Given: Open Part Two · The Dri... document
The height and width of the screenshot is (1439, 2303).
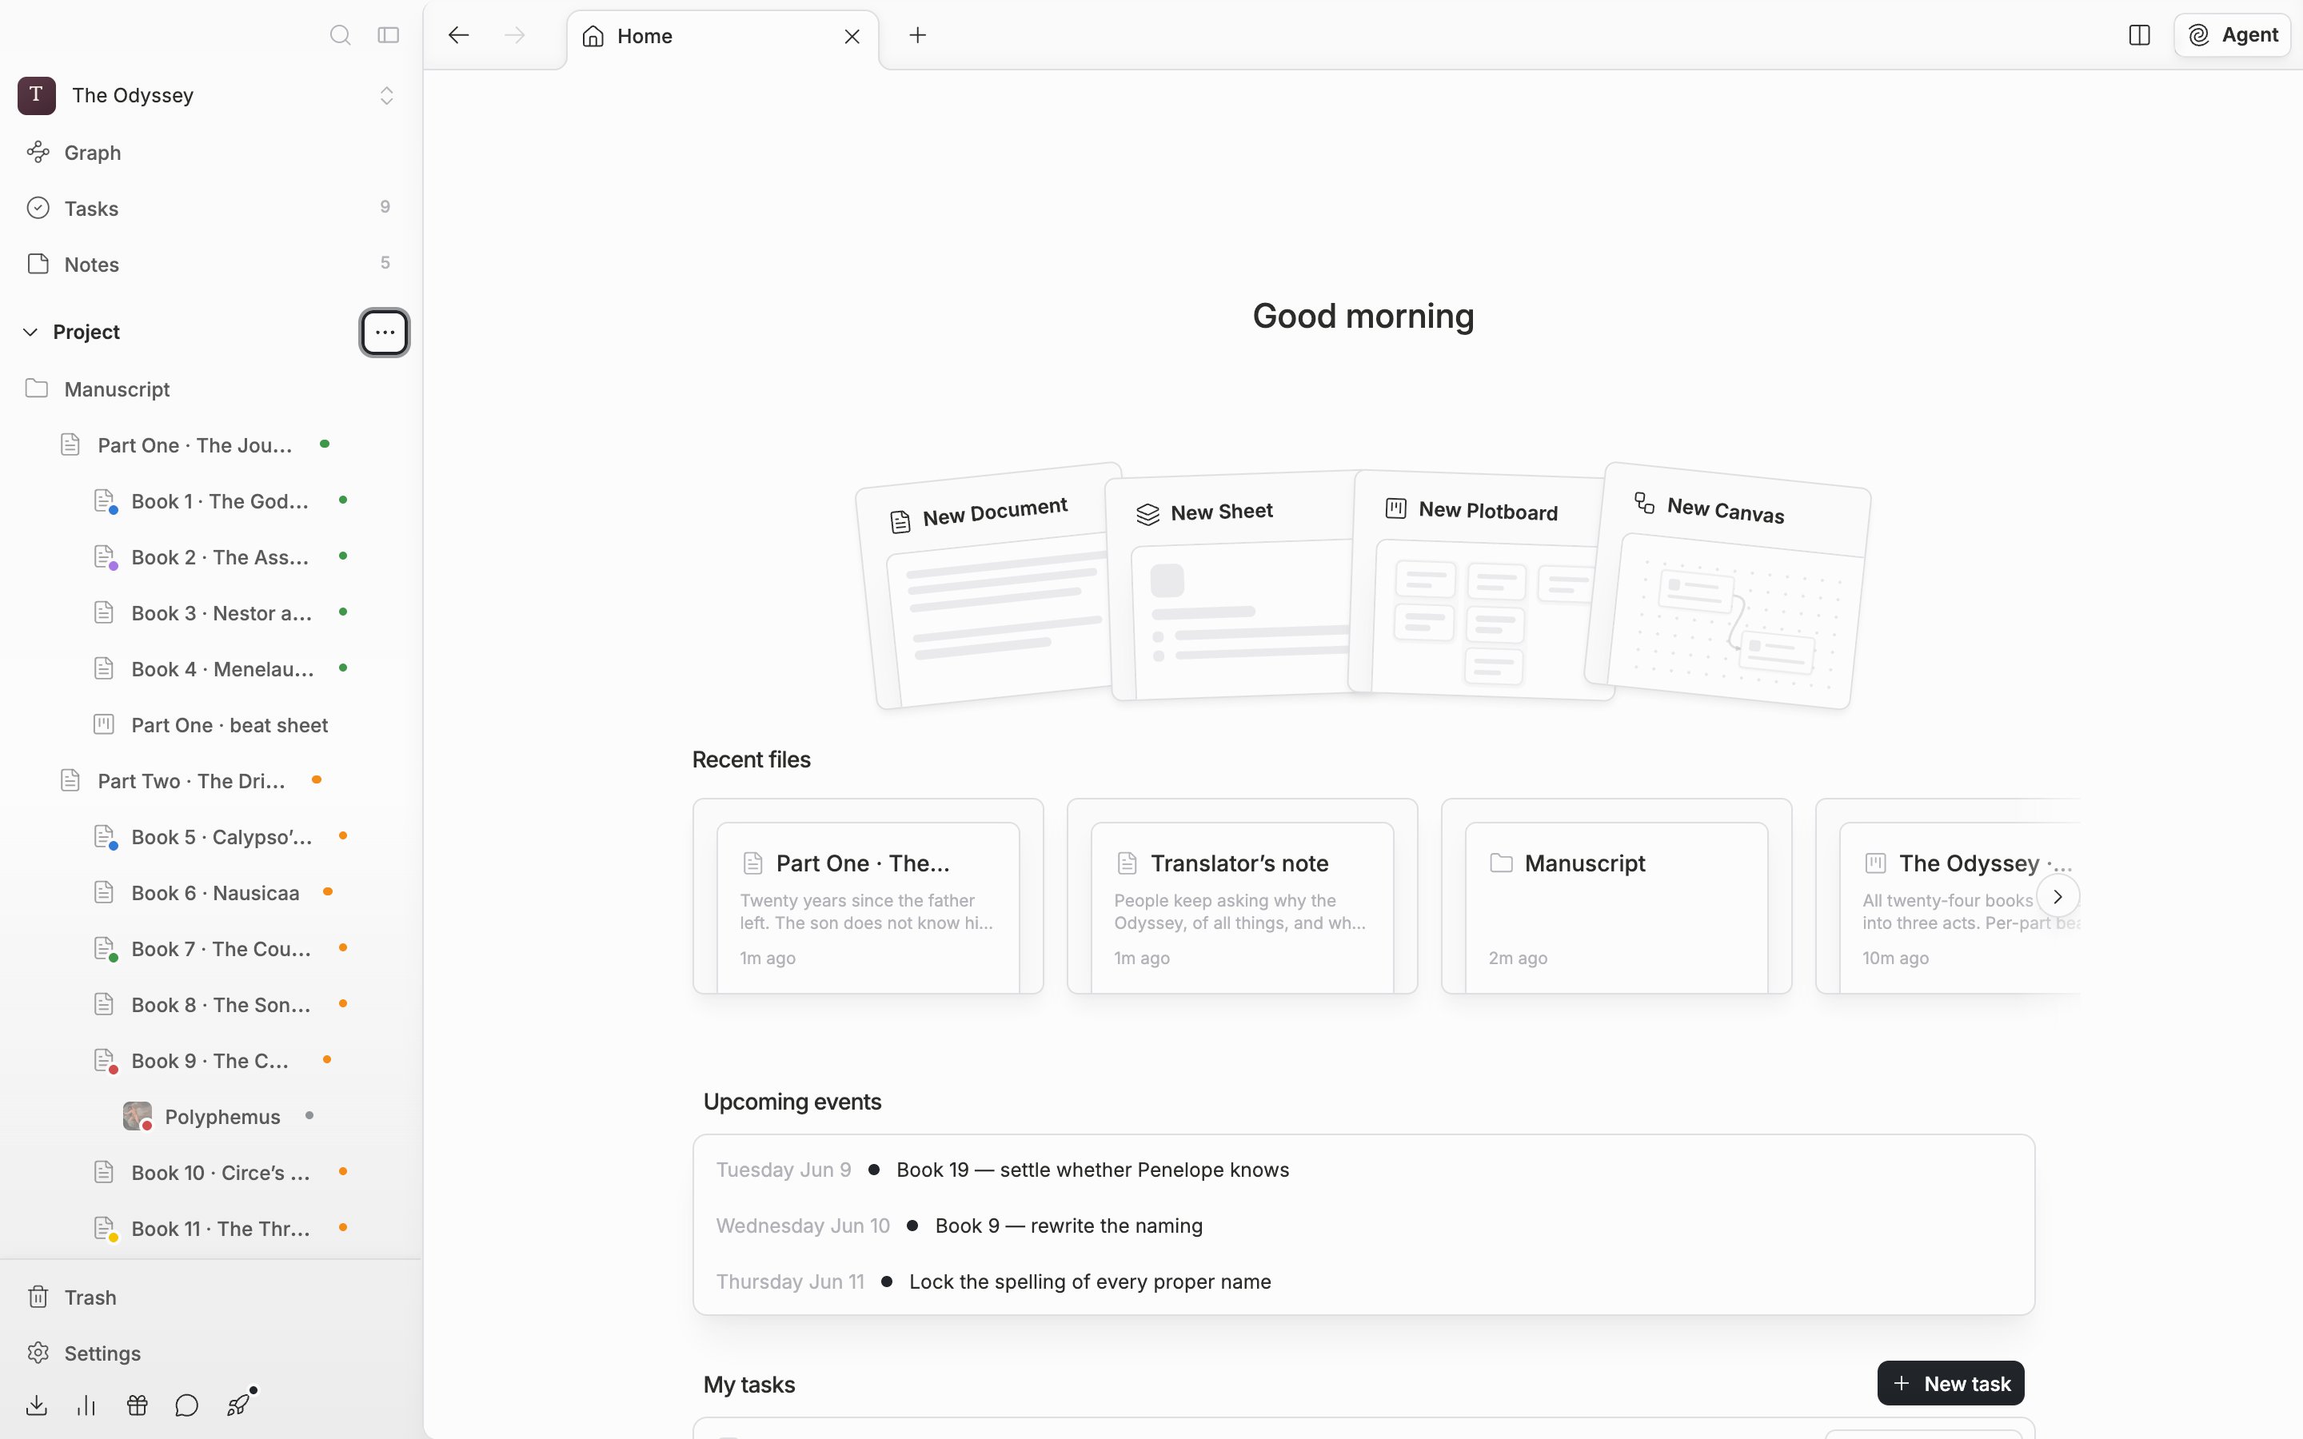Looking at the screenshot, I should click(190, 780).
